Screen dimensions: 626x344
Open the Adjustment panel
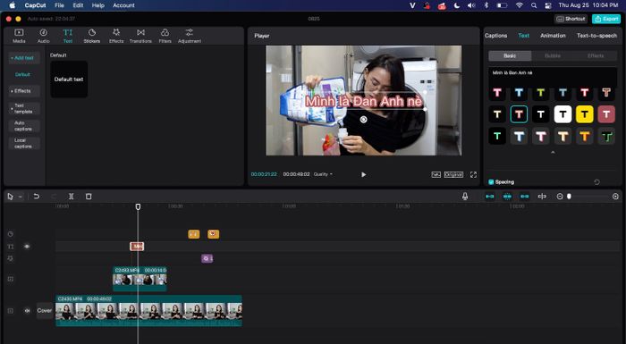click(190, 36)
